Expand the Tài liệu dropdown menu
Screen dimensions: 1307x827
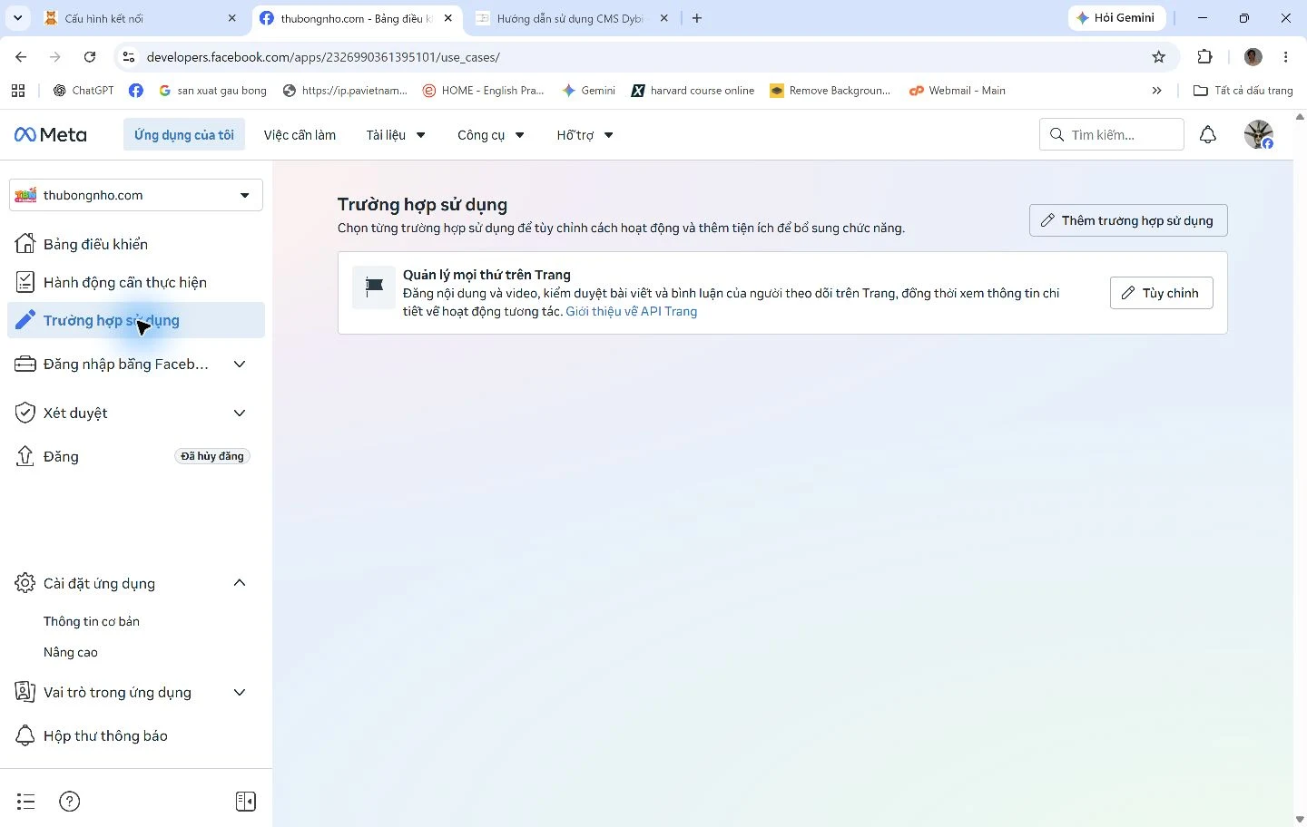coord(396,135)
